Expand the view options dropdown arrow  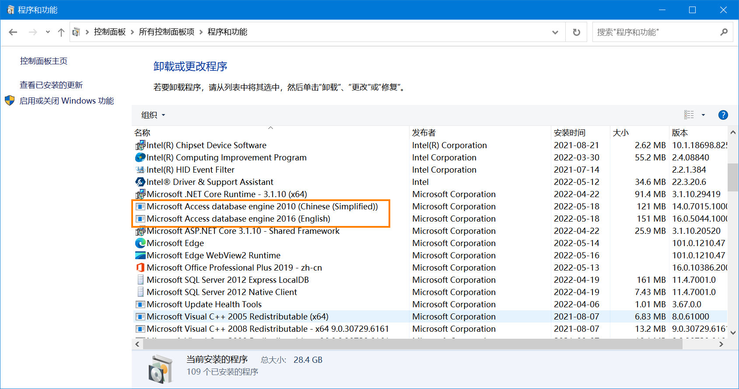[704, 115]
